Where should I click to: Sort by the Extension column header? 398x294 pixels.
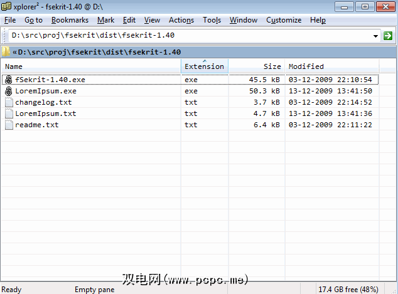click(x=205, y=66)
